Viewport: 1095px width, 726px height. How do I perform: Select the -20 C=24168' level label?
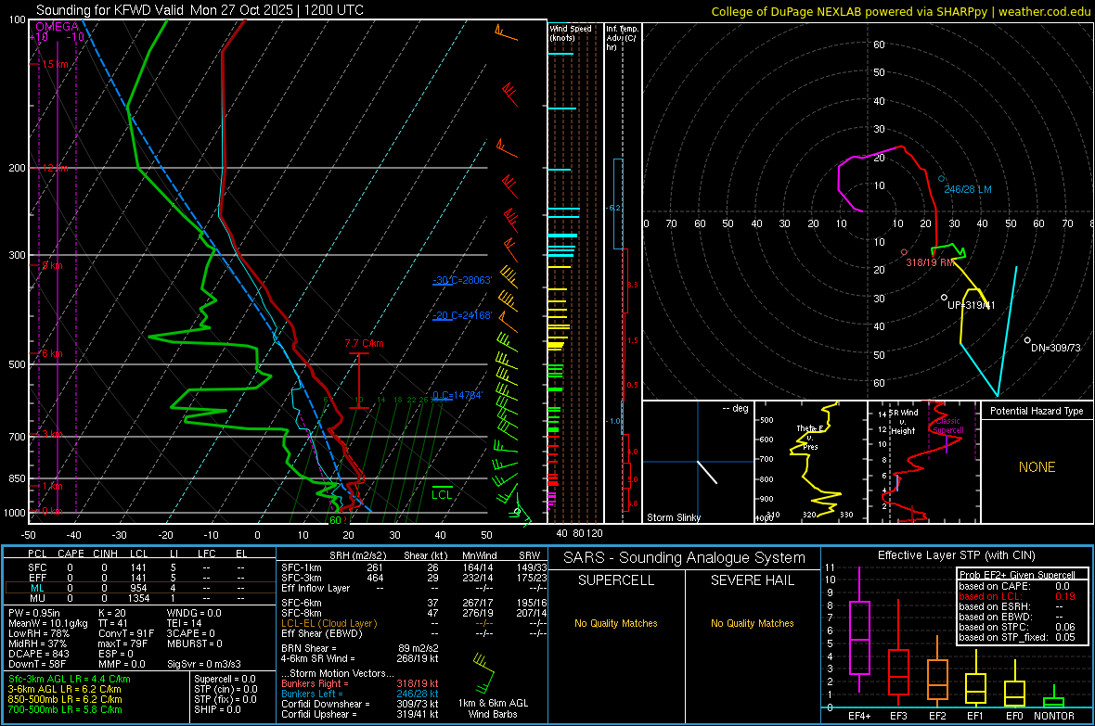point(462,315)
